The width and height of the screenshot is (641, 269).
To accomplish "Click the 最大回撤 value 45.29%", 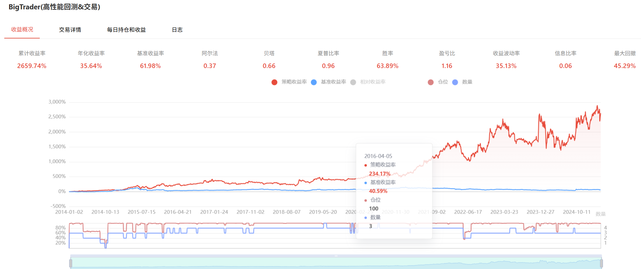I will point(625,66).
